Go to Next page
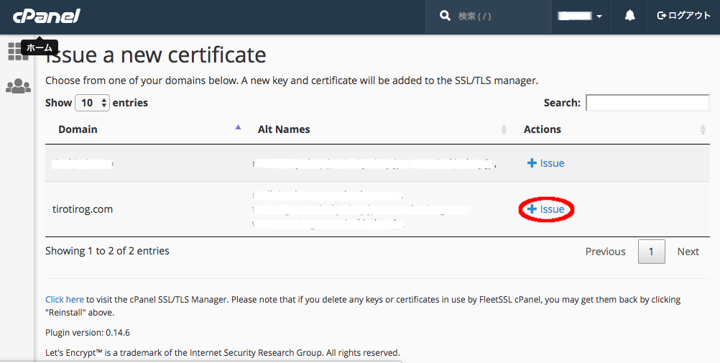This screenshot has height=363, width=720. pyautogui.click(x=688, y=252)
